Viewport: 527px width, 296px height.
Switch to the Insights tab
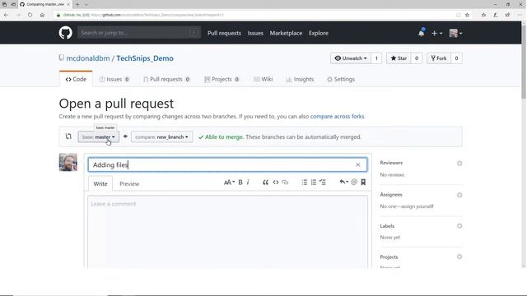tap(300, 79)
